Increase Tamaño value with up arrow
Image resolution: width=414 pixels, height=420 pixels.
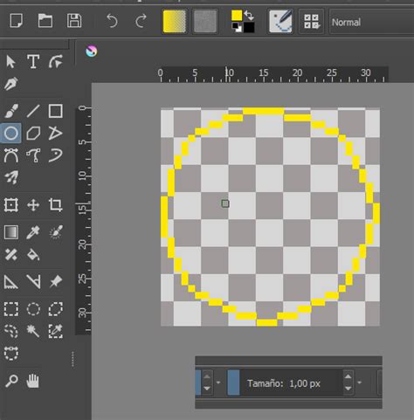348,376
